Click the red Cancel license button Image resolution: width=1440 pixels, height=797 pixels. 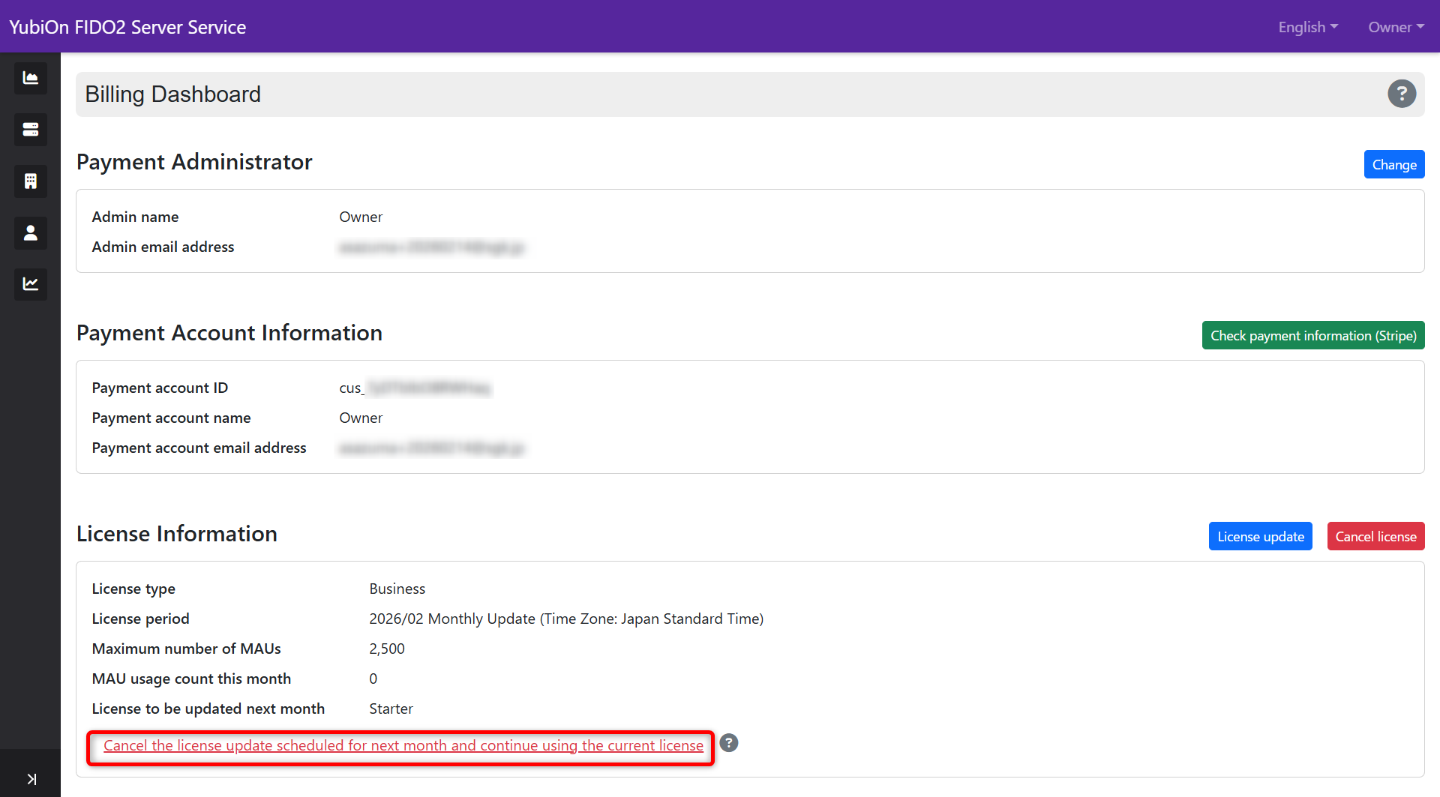pyautogui.click(x=1375, y=536)
